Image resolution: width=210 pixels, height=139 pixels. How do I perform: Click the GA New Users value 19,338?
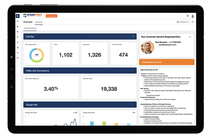click(109, 89)
